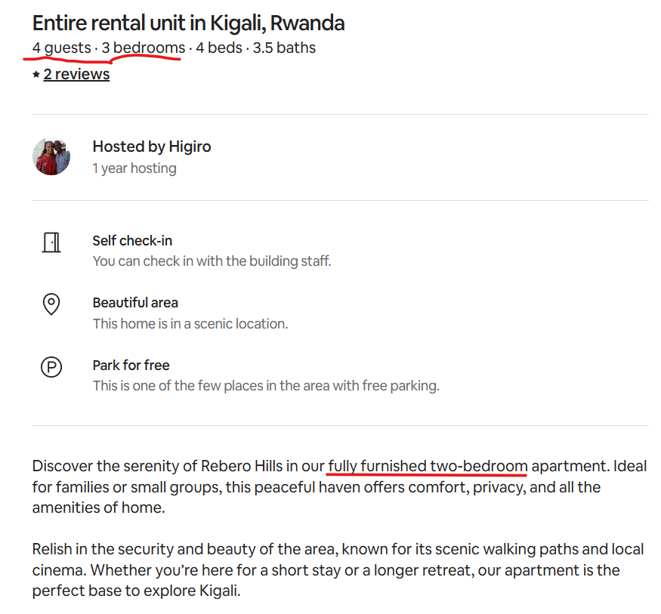Click the star icon beside reviews
Screen dimensions: 661x614
point(36,75)
